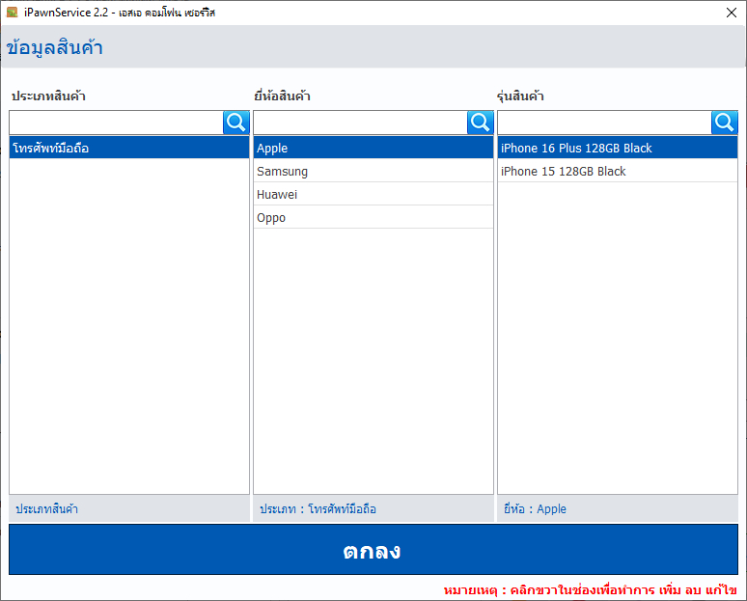The height and width of the screenshot is (601, 747).
Task: Select the โทรศัพท์มือถือ product type row
Action: click(129, 148)
